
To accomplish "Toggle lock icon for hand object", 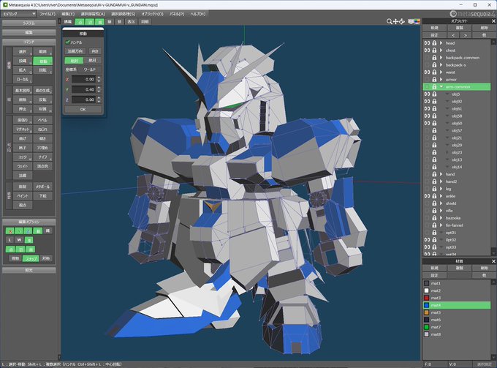I will (435, 174).
